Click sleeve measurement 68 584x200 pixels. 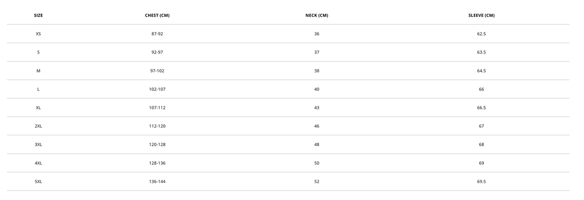coord(481,145)
